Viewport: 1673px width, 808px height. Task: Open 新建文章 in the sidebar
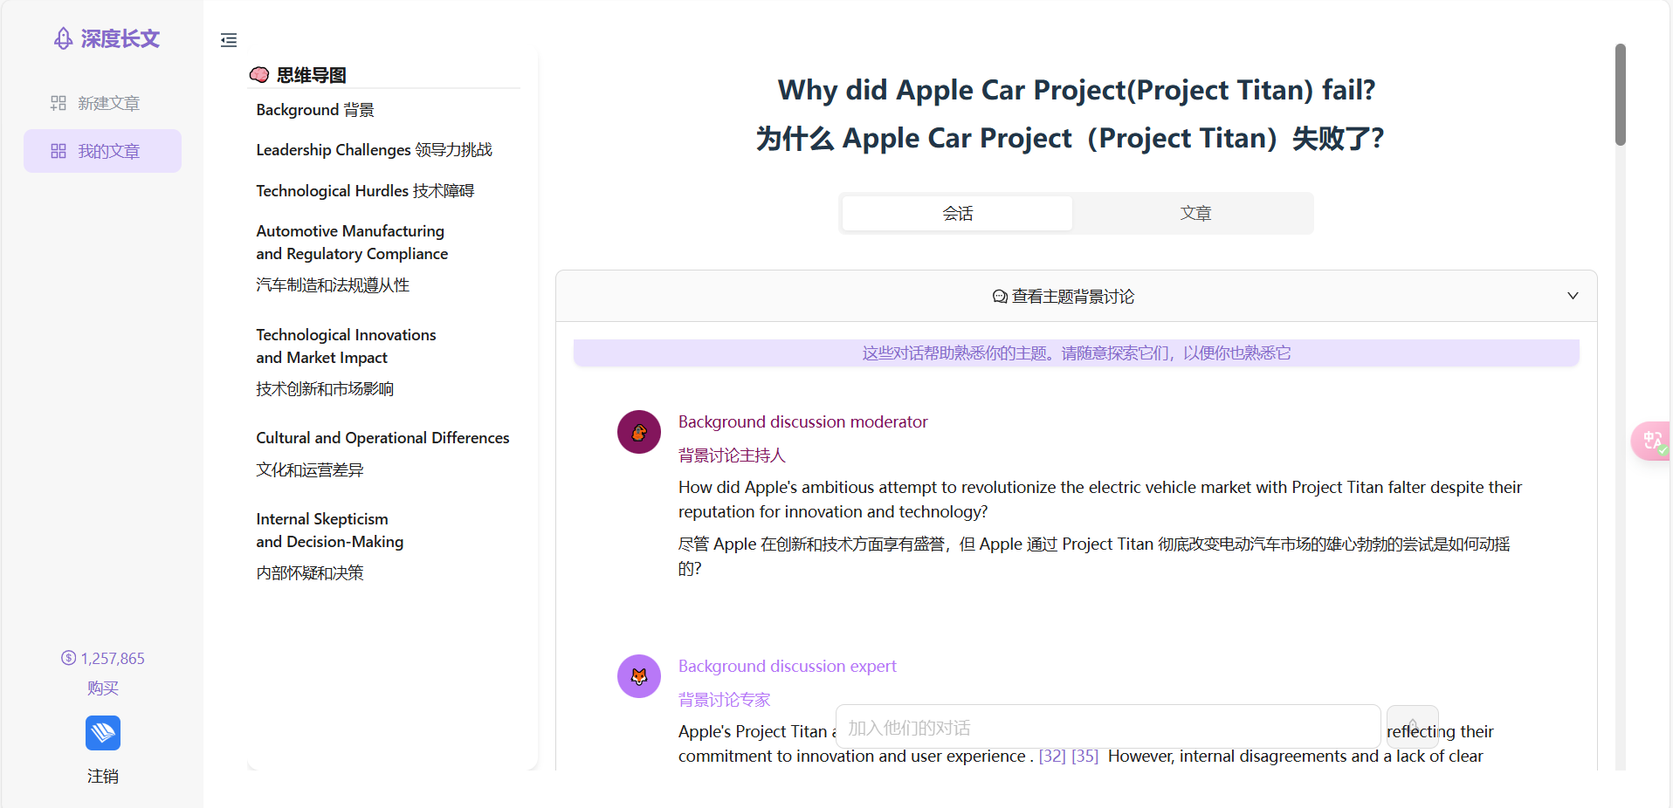click(103, 103)
